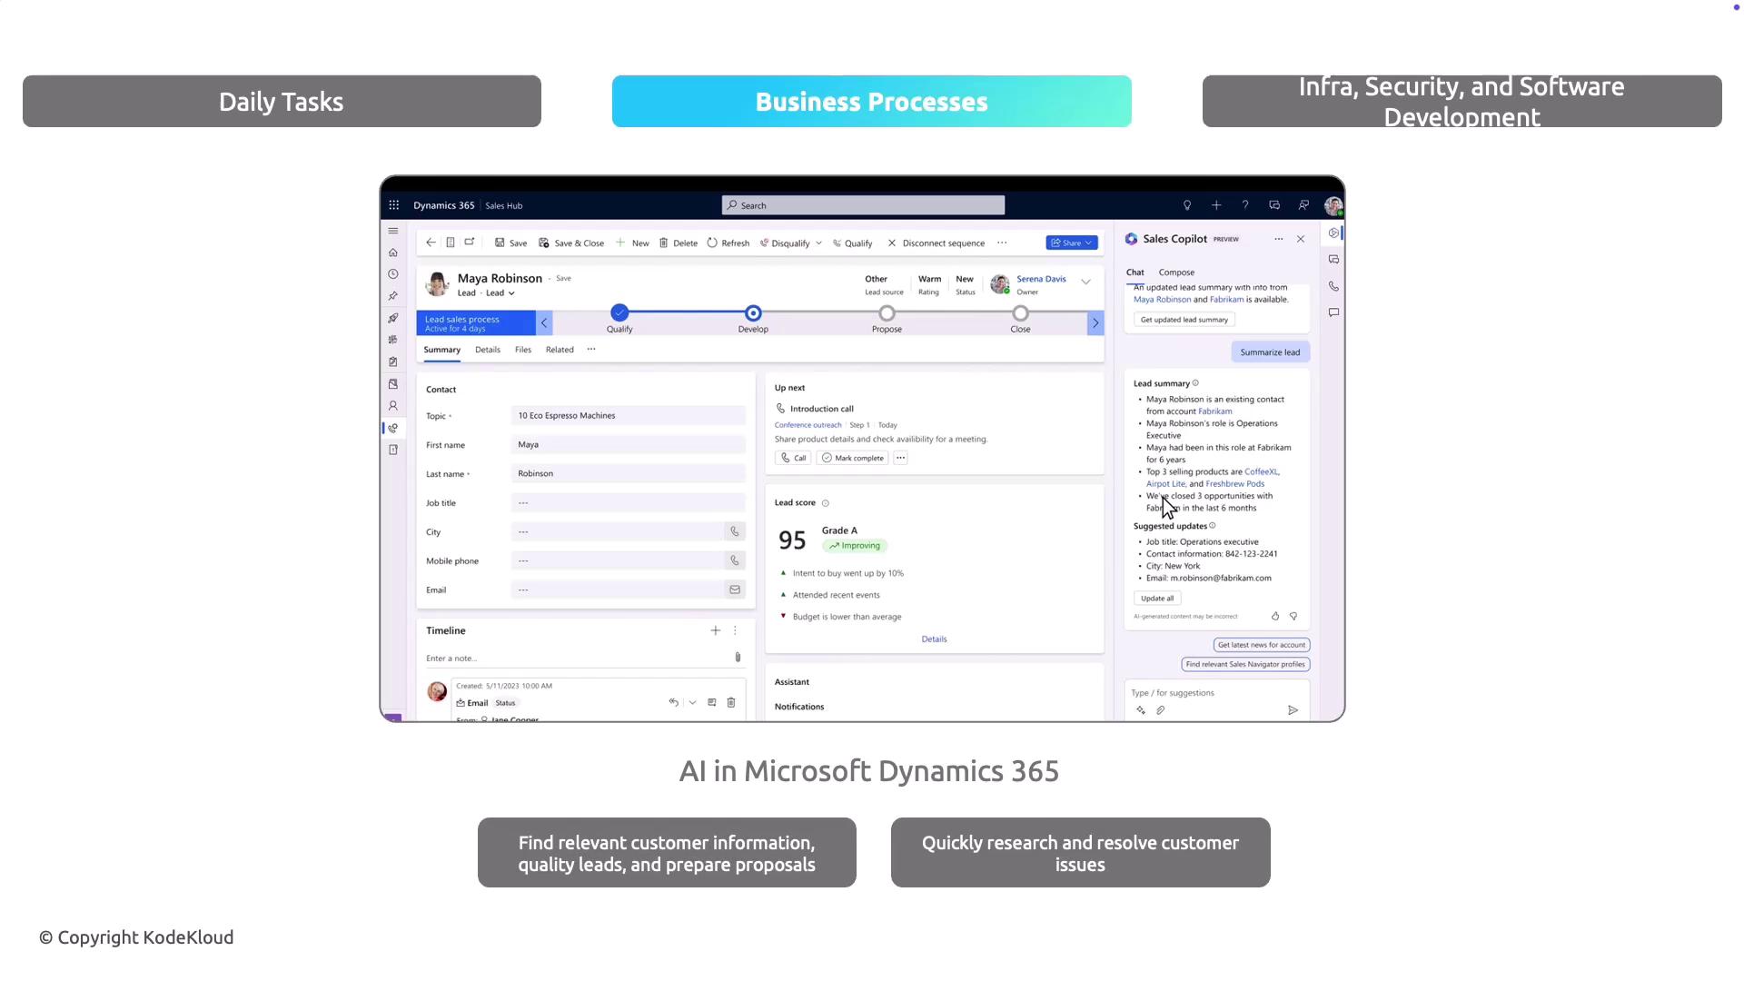Viewport: 1744px width, 981px height.
Task: Select the Propose stage circle
Action: pos(887,314)
